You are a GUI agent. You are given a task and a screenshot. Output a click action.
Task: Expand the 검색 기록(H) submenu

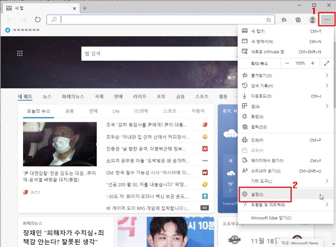[285, 86]
